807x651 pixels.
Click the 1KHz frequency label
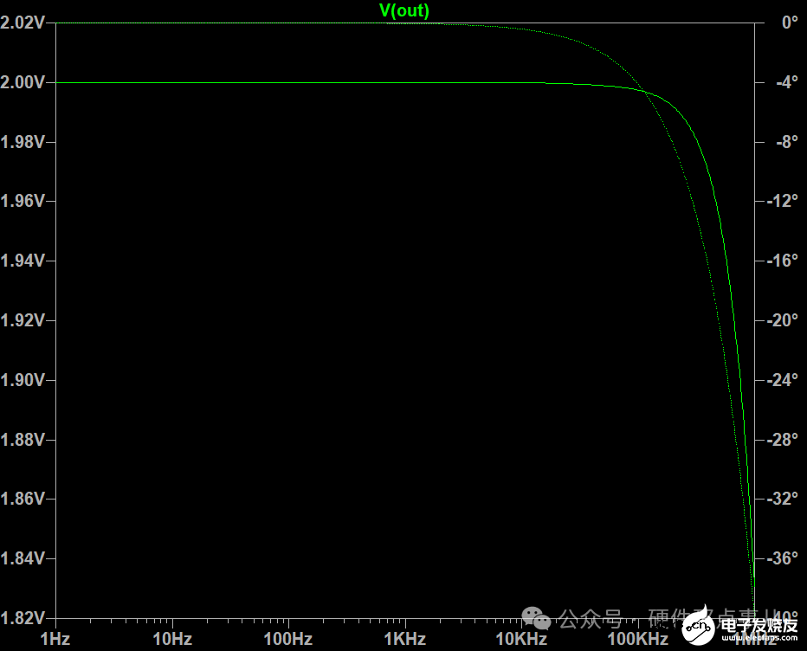(404, 639)
